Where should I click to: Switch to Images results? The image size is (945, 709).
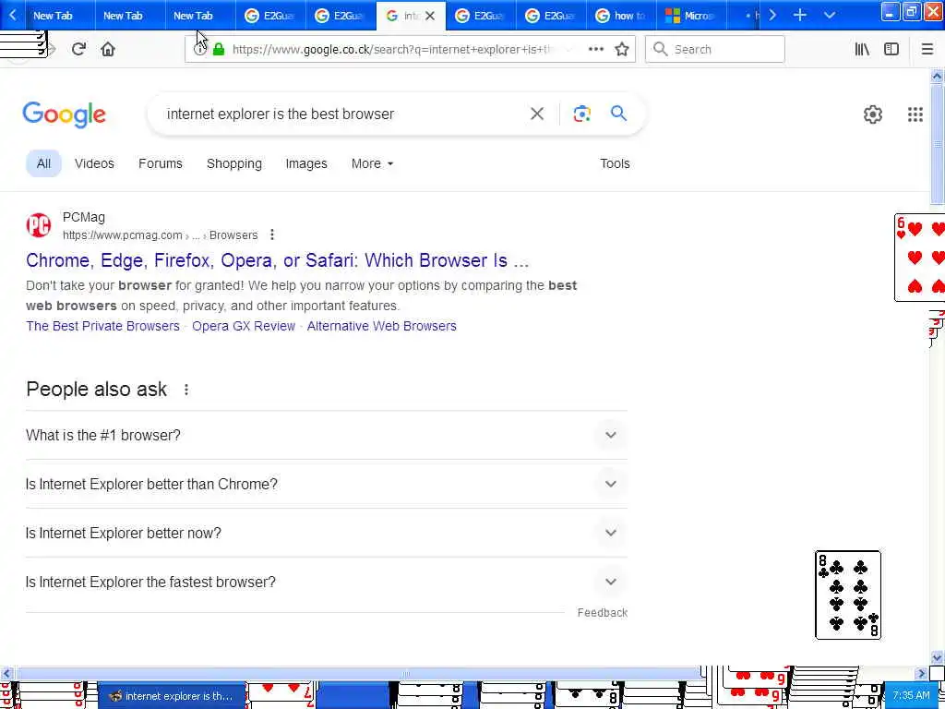click(x=306, y=163)
